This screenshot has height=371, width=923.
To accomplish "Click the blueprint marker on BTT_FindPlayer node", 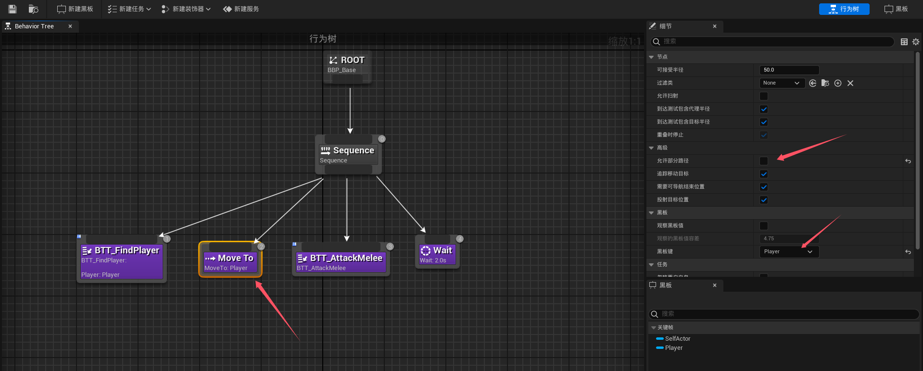I will pyautogui.click(x=79, y=236).
